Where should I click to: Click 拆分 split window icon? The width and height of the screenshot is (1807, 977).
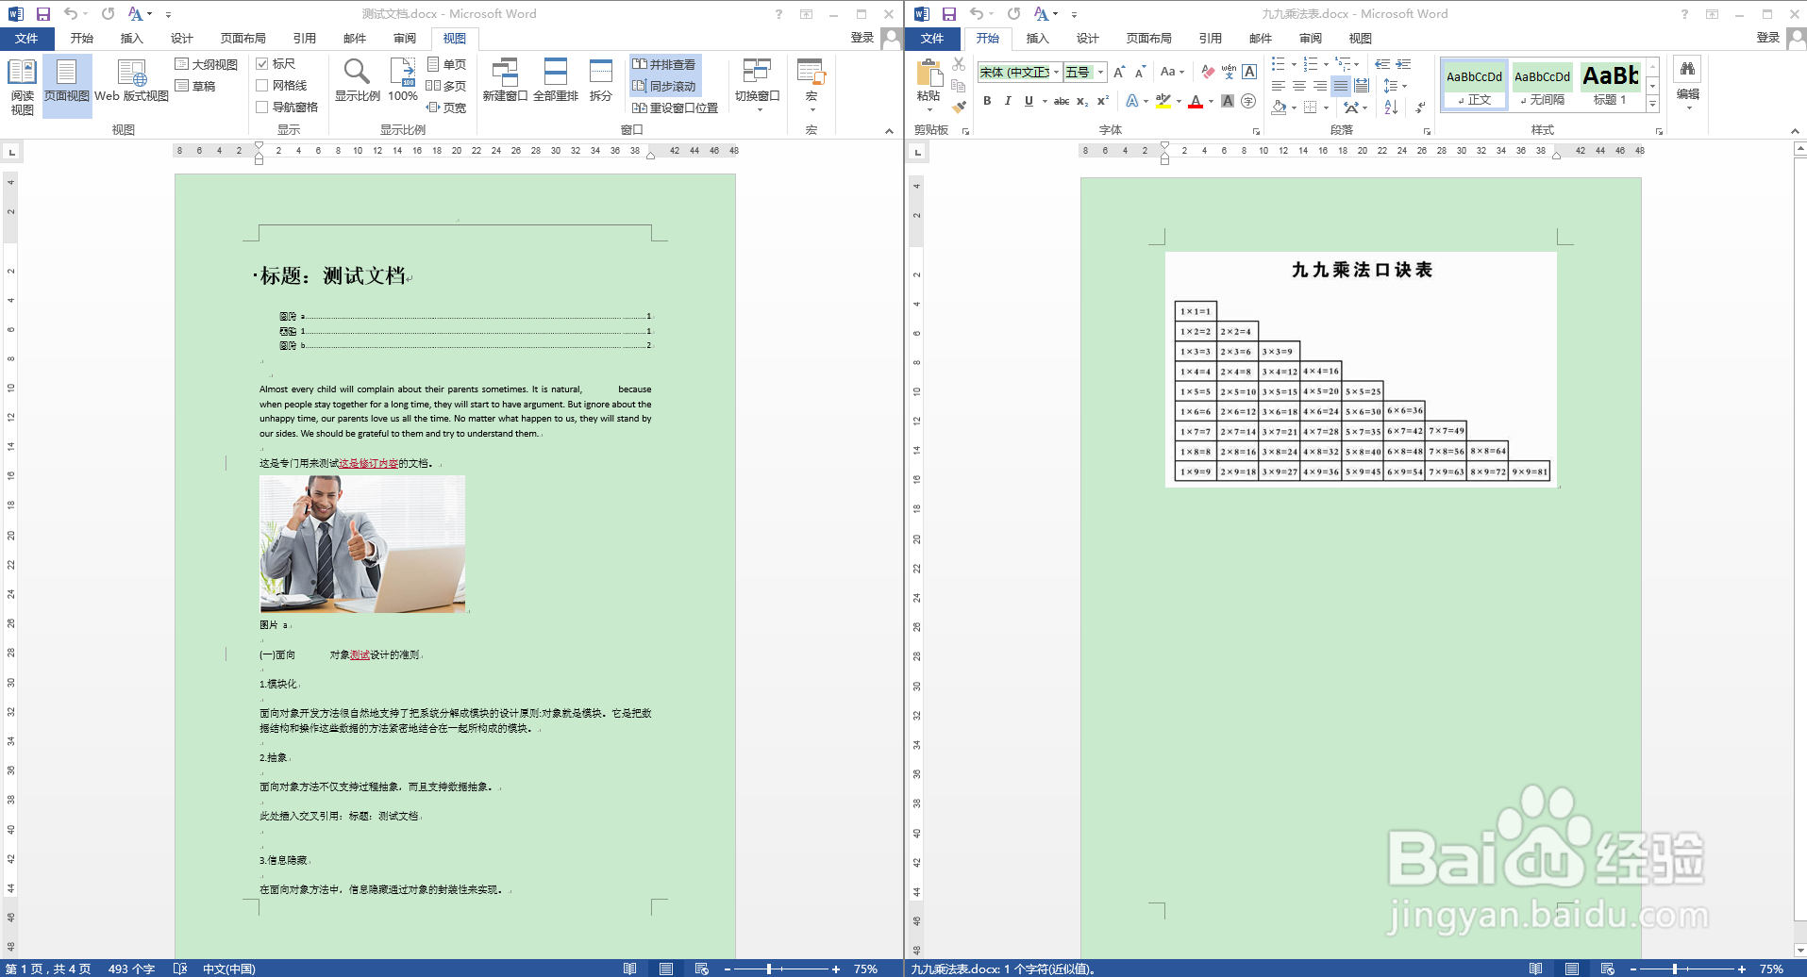coord(601,81)
